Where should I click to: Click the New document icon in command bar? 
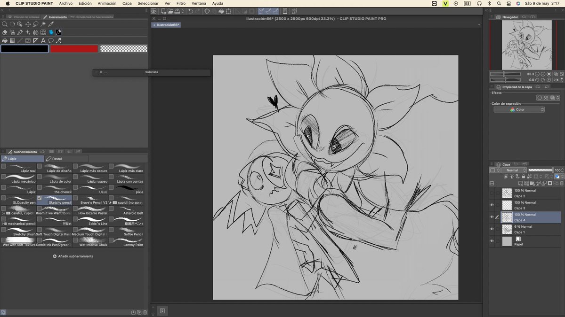pyautogui.click(x=163, y=11)
